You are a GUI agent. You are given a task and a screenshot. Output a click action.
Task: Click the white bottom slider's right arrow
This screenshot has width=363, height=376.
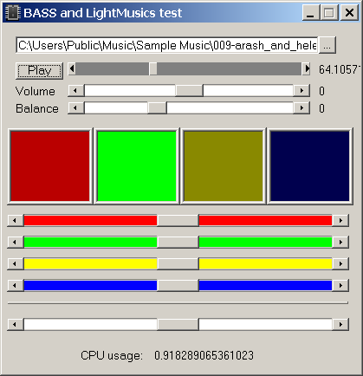click(x=340, y=324)
